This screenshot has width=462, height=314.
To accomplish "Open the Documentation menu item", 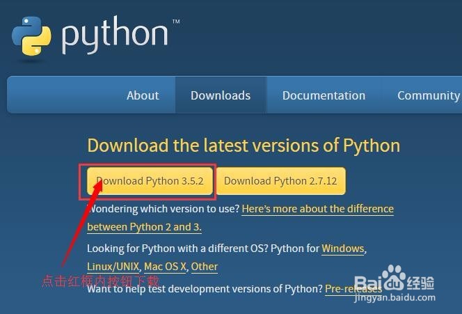I will point(324,95).
